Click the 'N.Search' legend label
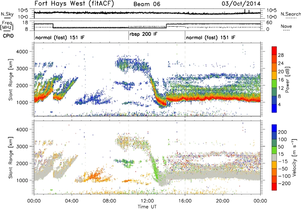This screenshot has width=301, height=209. pyautogui.click(x=290, y=14)
